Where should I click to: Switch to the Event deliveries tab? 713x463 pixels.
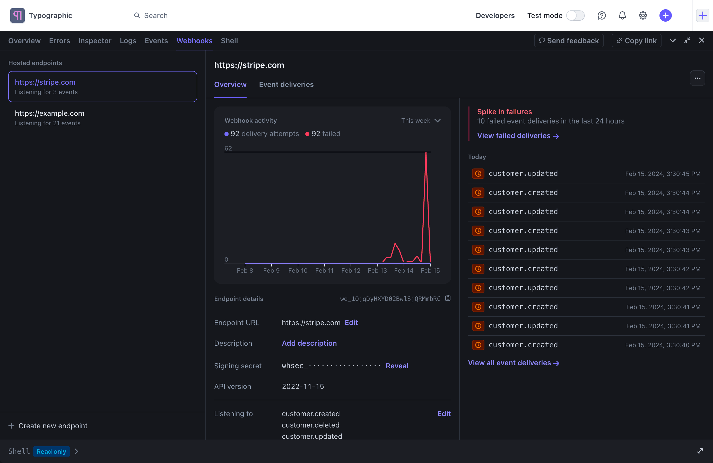point(286,85)
